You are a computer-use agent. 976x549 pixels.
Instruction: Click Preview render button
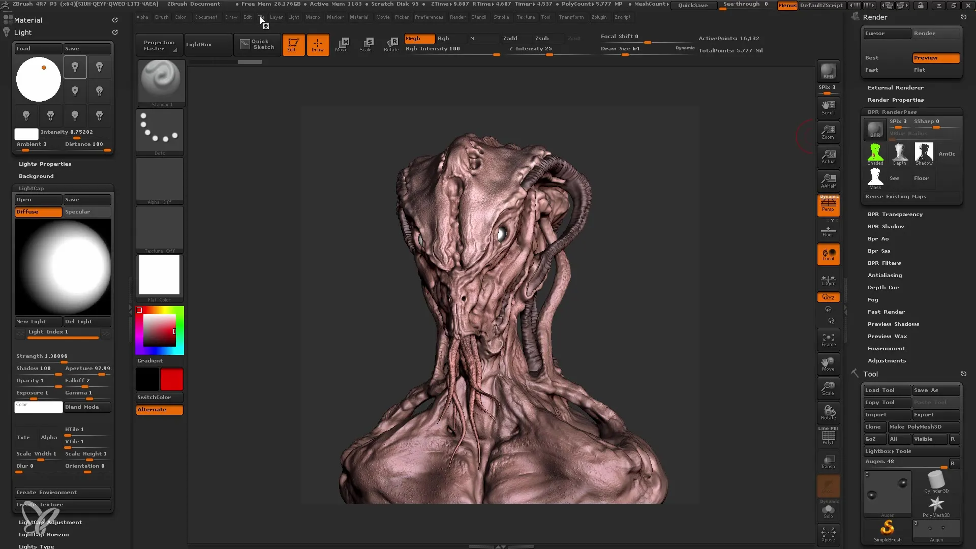pos(936,57)
